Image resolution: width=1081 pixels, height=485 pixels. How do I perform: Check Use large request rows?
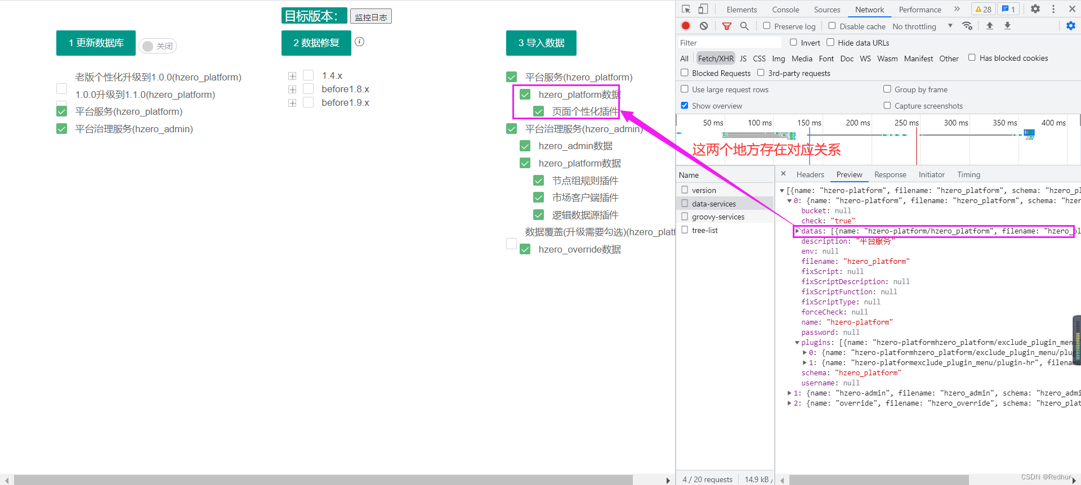point(685,89)
